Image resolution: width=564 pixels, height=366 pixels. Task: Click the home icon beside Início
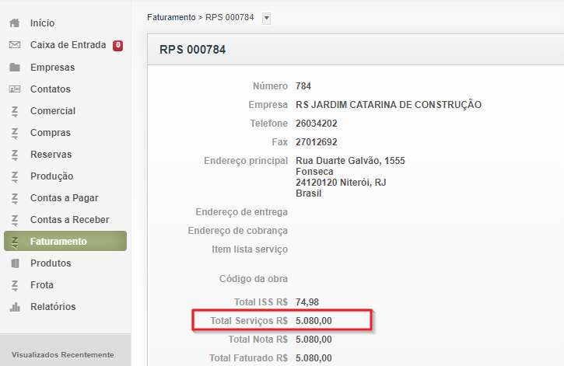14,23
